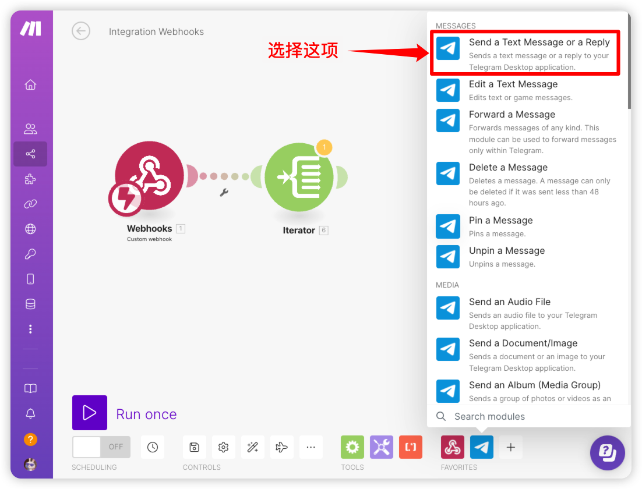Save the scenario with disk icon
The width and height of the screenshot is (642, 489).
pos(195,447)
